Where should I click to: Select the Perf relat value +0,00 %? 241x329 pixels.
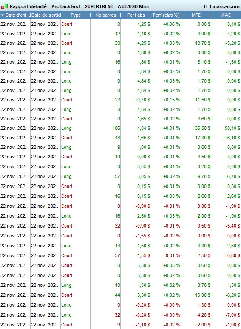[x=172, y=196]
